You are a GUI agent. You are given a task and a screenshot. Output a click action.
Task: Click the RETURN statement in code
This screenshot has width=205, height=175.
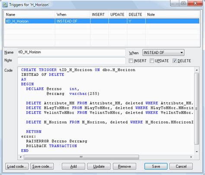(34, 131)
